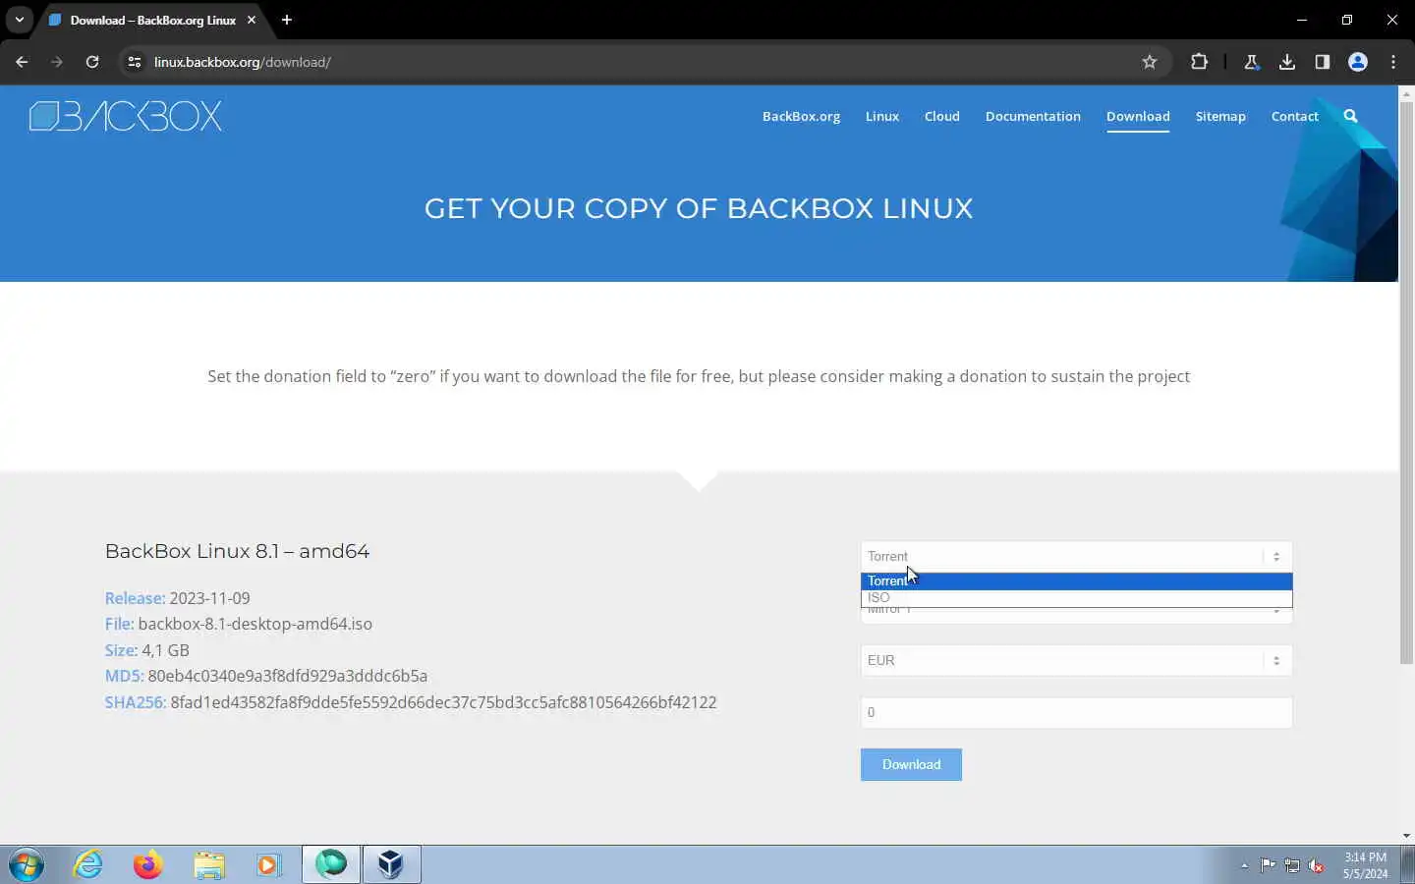This screenshot has width=1415, height=884.
Task: Open the BackBox.org nav item
Action: [x=801, y=116]
